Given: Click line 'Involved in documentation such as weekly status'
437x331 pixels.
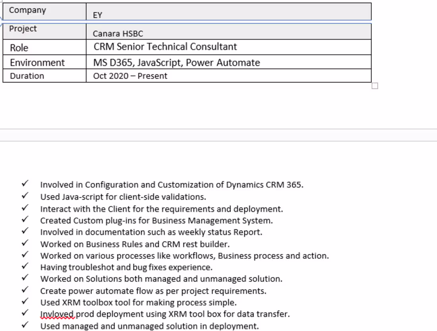Looking at the screenshot, I should pyautogui.click(x=151, y=232).
